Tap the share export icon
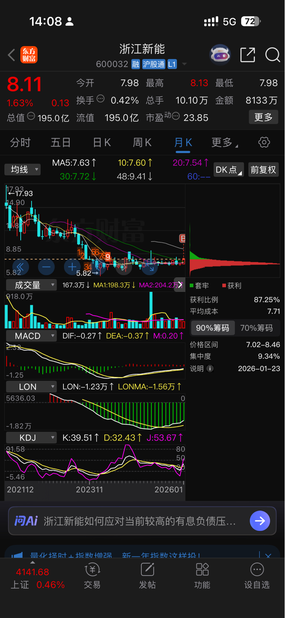 click(248, 55)
